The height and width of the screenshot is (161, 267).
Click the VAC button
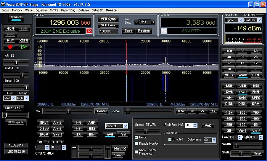[x=208, y=126]
